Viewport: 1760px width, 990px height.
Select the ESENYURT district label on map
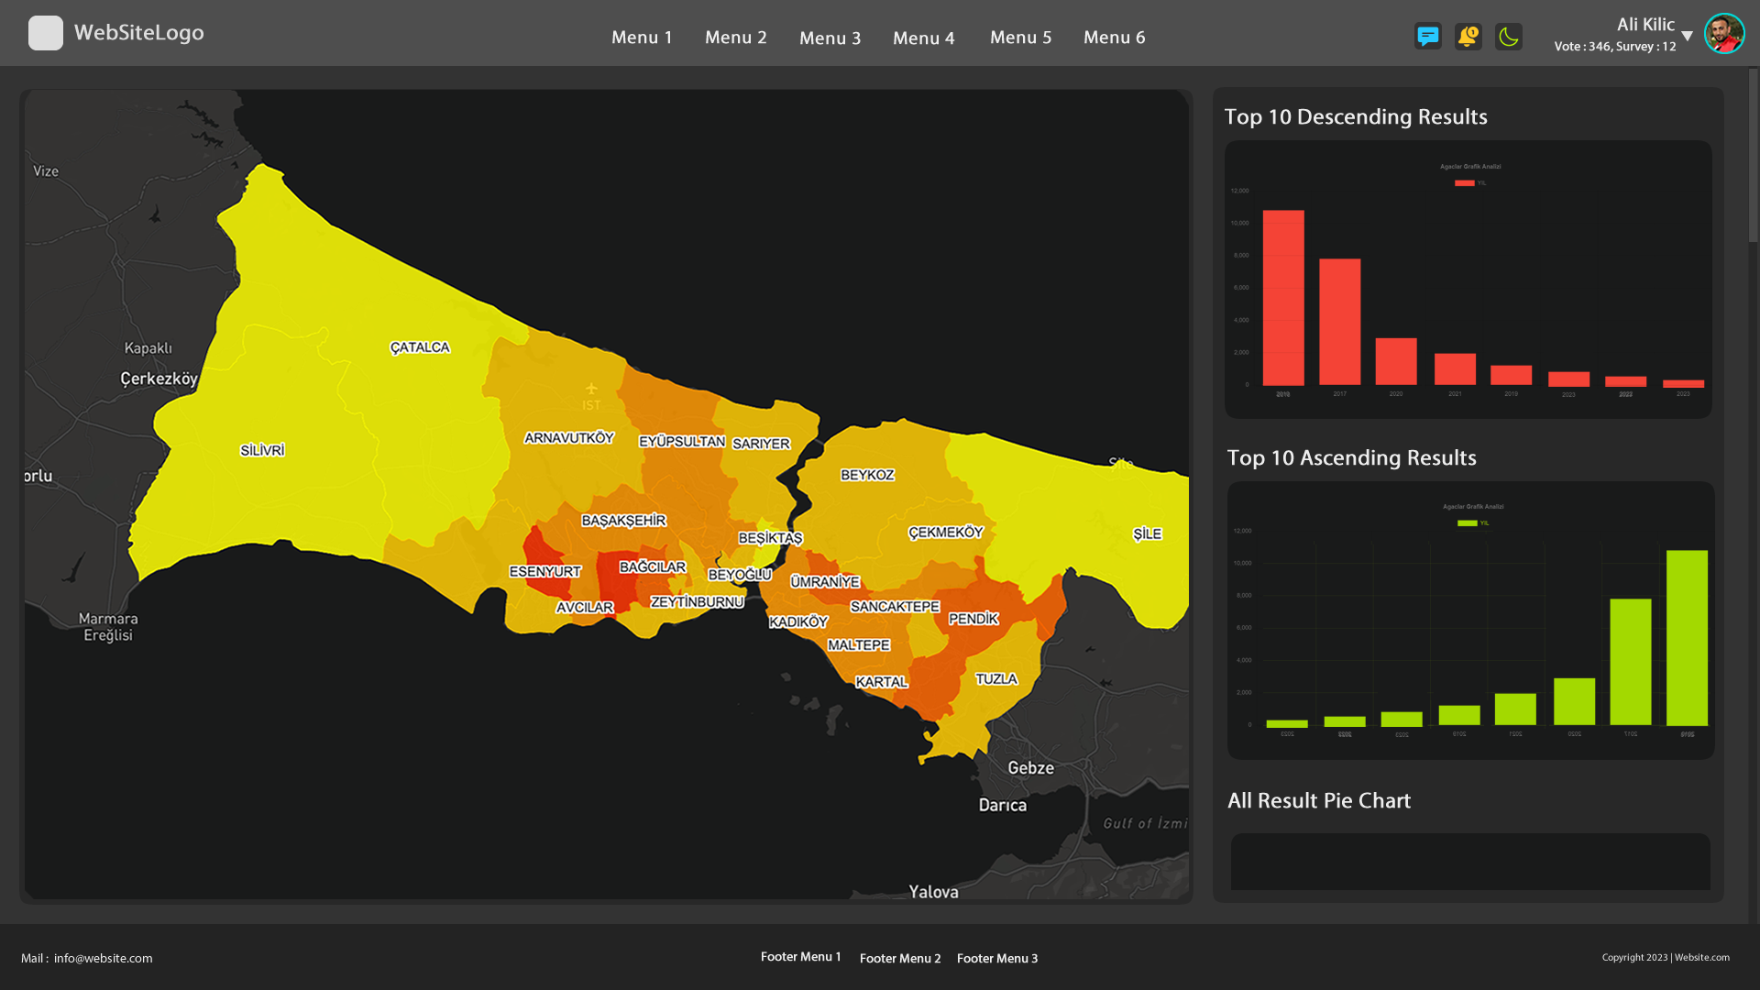point(545,572)
